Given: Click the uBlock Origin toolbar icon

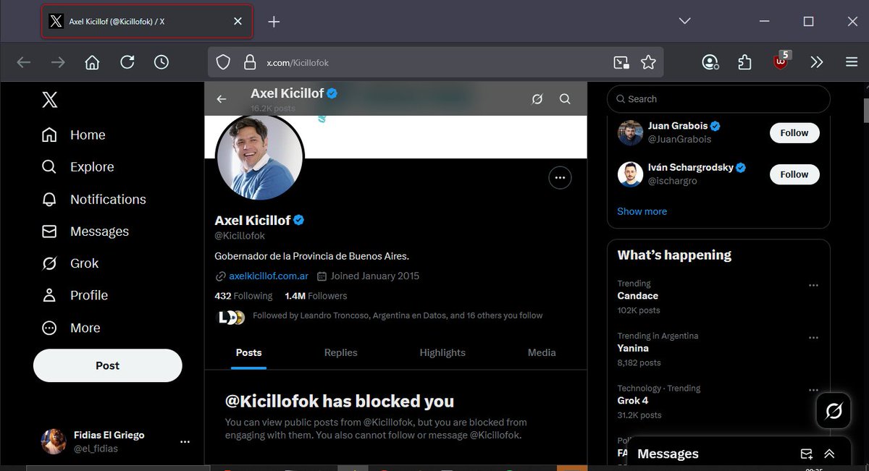Looking at the screenshot, I should point(780,61).
